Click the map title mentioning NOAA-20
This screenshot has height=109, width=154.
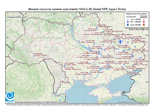click(x=77, y=9)
